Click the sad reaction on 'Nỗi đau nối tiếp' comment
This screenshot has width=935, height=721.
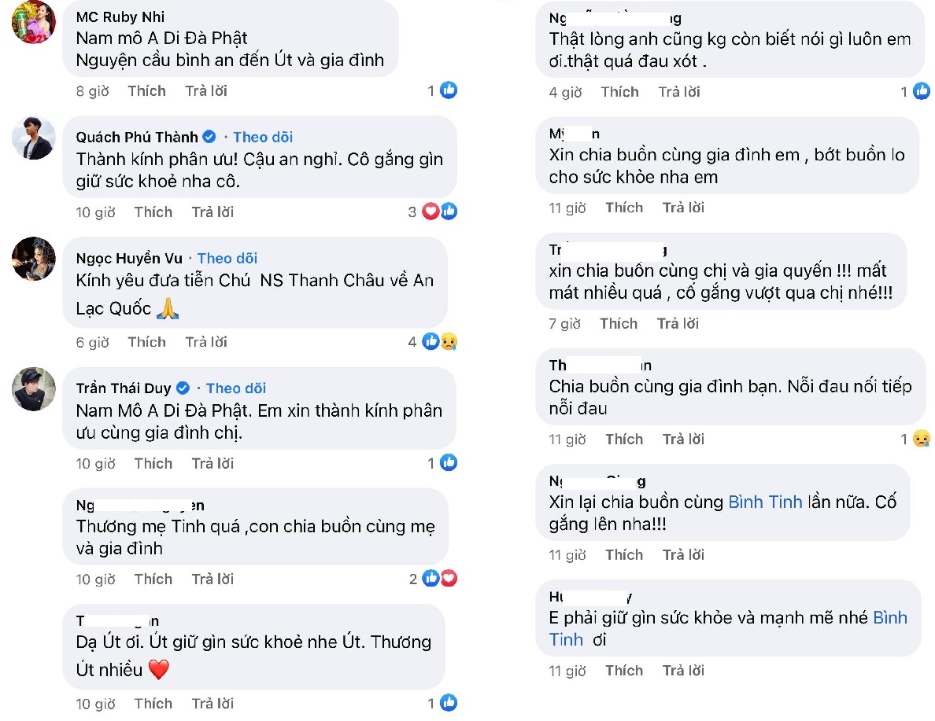(x=922, y=439)
